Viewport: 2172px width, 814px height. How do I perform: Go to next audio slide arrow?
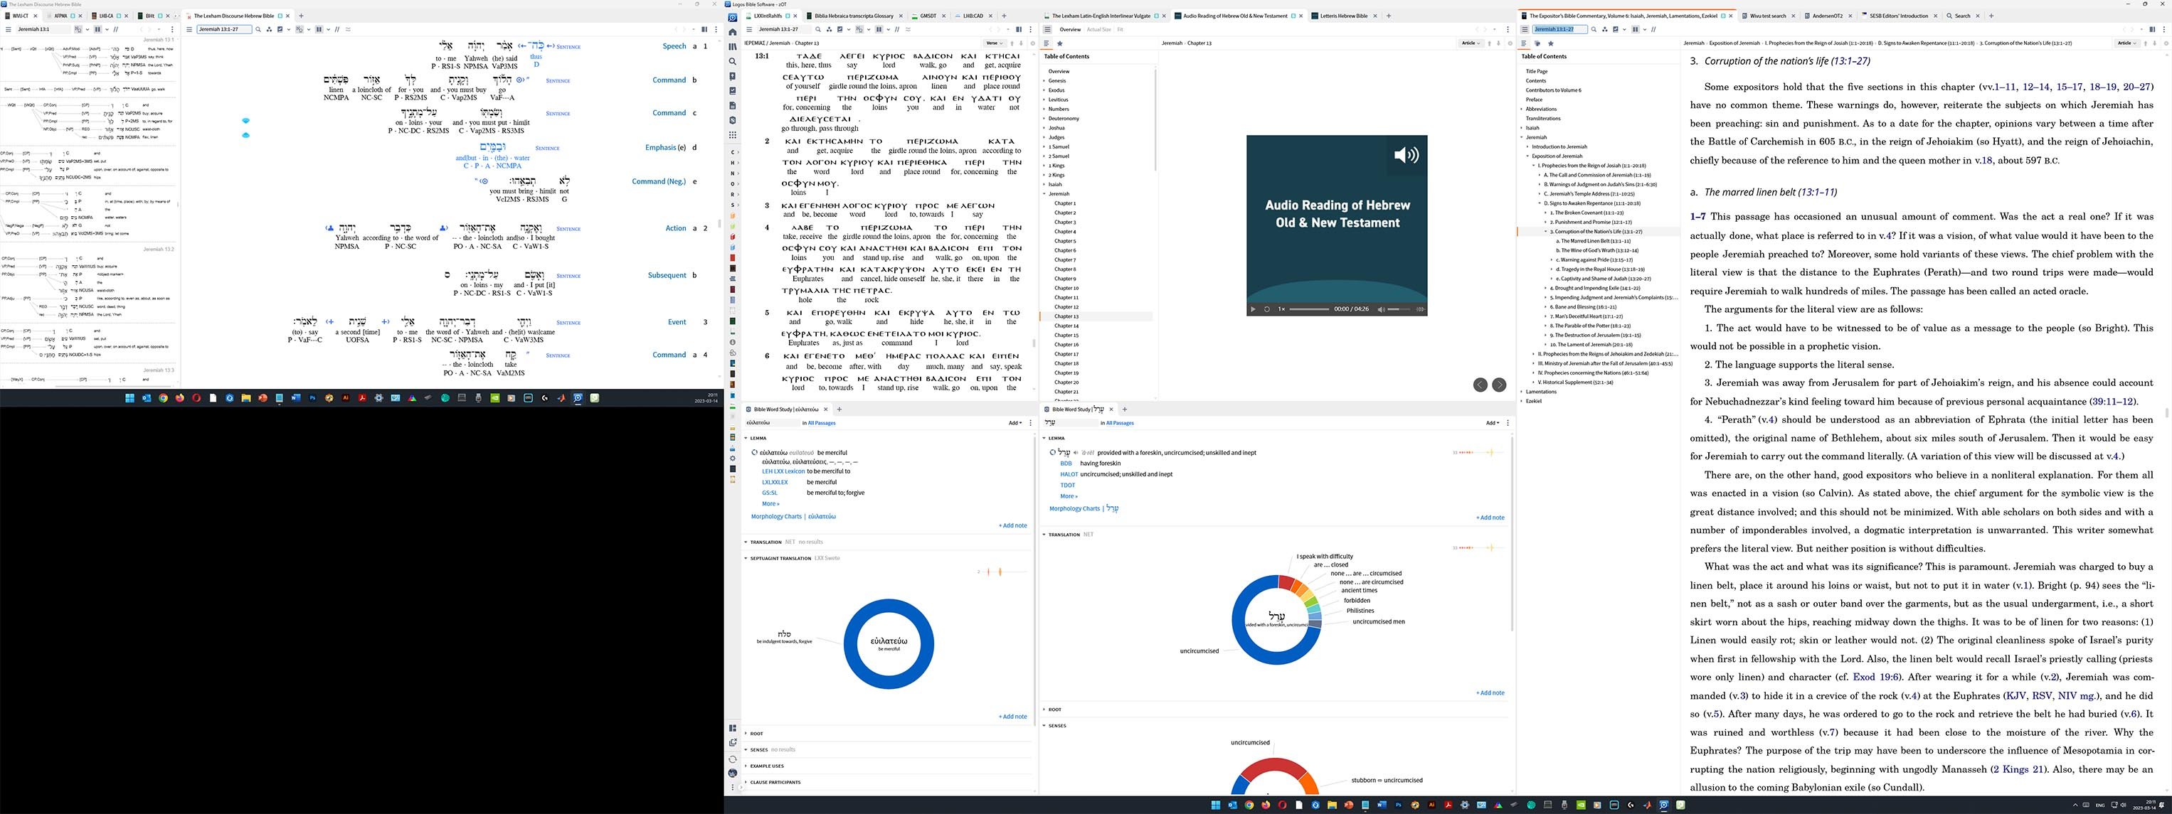[x=1498, y=384]
